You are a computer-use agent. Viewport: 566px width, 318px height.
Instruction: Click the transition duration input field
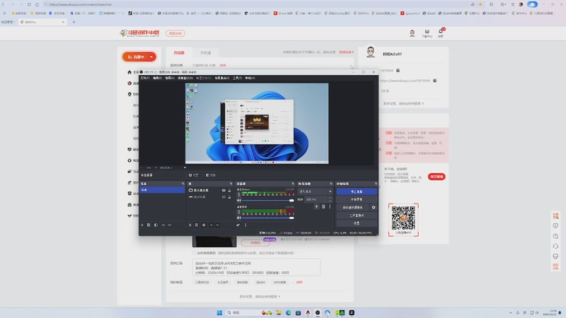click(x=316, y=199)
